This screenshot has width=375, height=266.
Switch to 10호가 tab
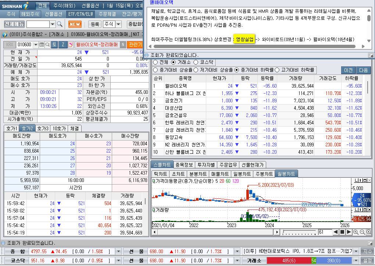(x=59, y=128)
